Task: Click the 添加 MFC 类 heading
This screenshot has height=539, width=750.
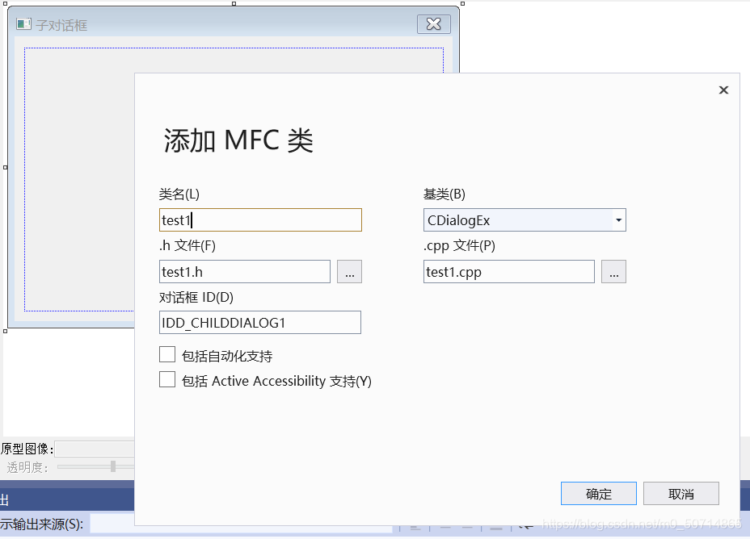Action: [238, 141]
